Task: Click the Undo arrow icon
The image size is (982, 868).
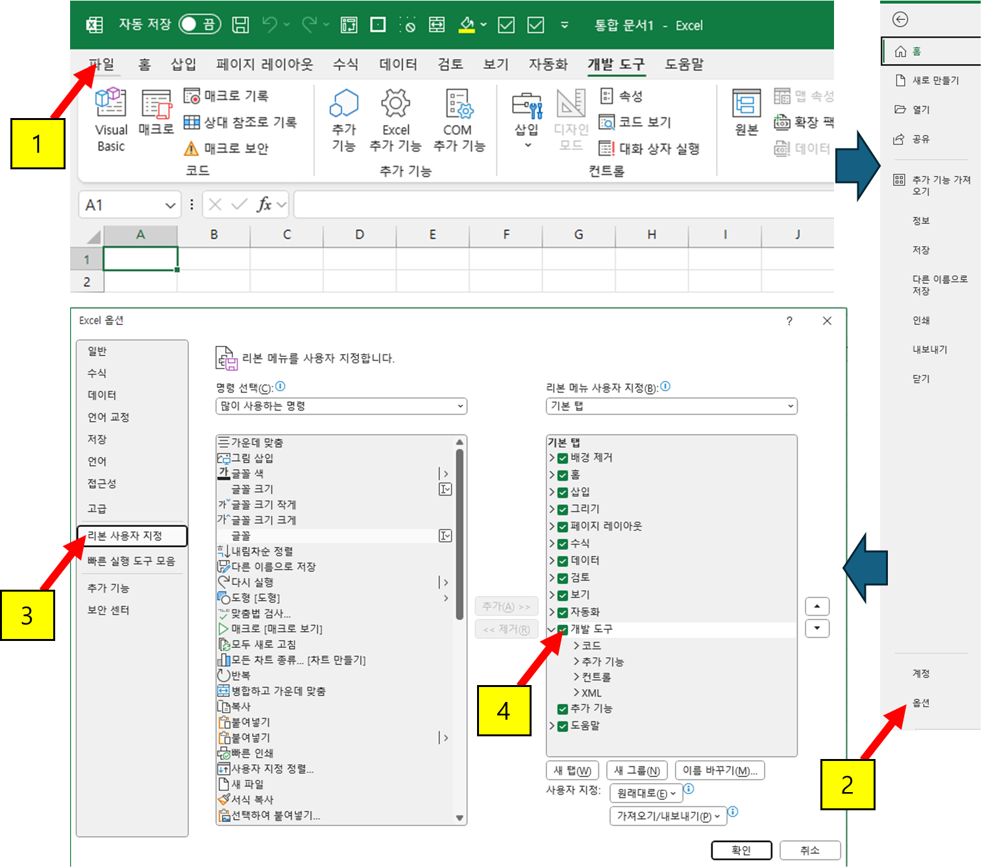Action: (270, 25)
